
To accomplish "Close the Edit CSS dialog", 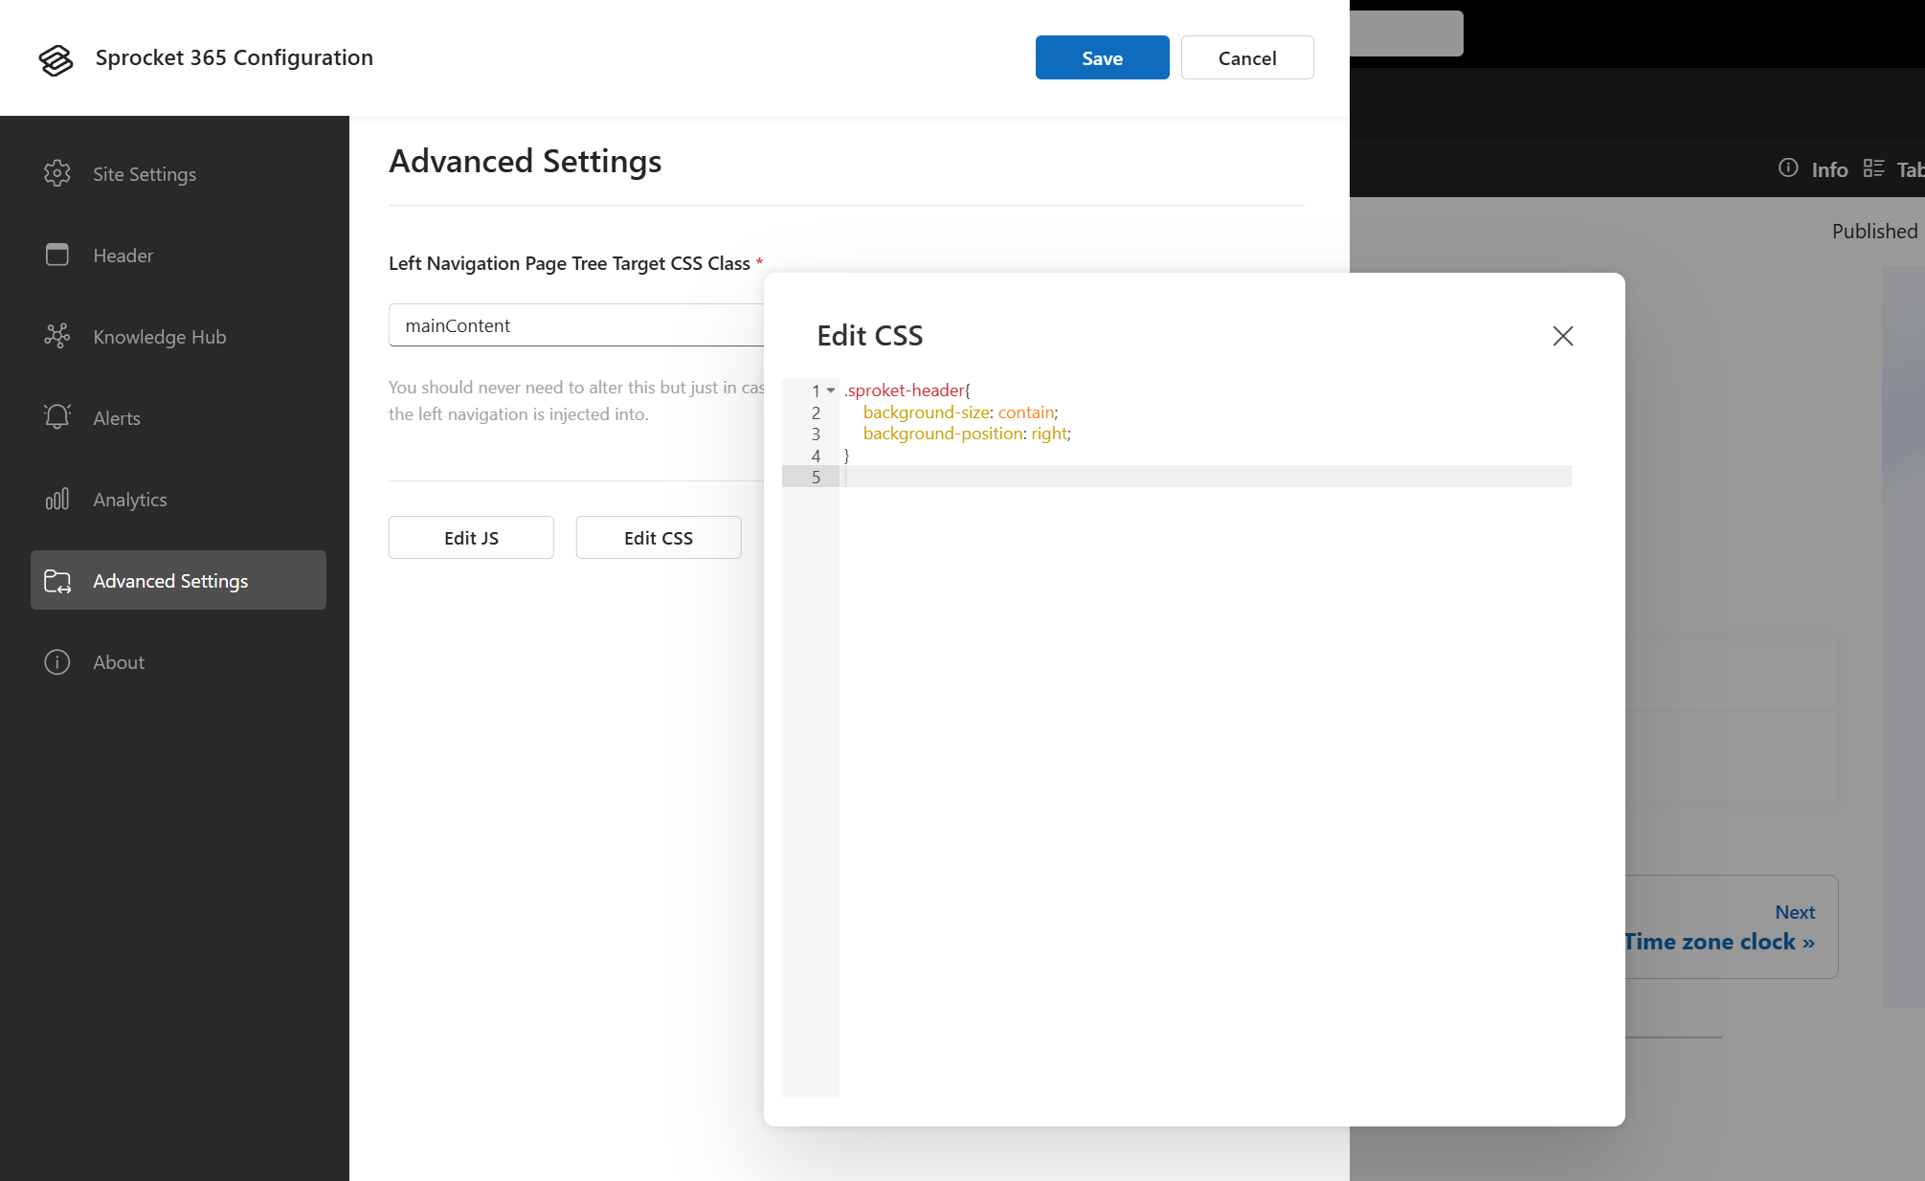I will (x=1563, y=336).
